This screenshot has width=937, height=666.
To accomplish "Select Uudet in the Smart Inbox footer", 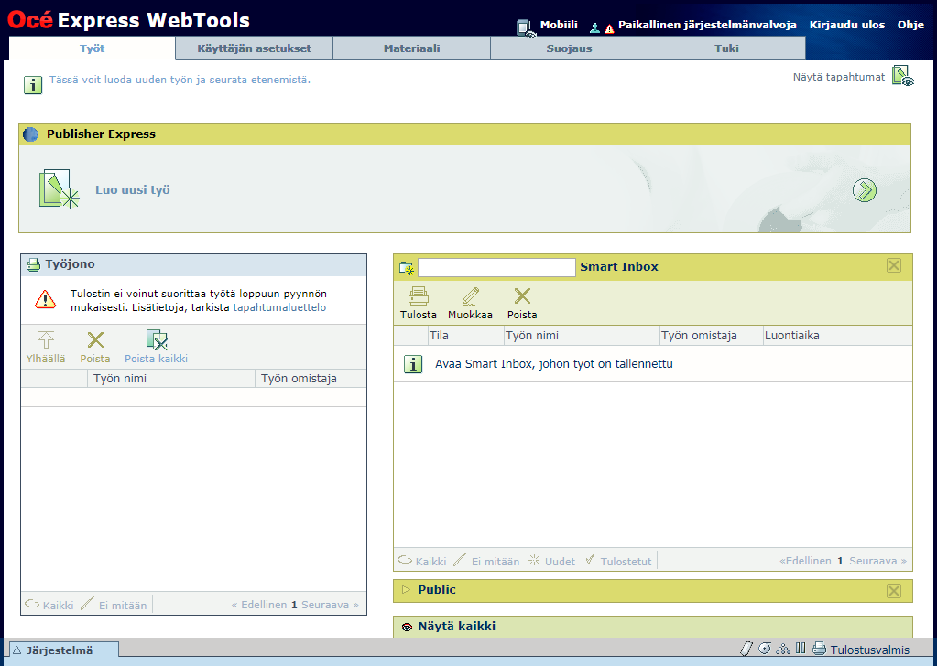I will pos(560,562).
